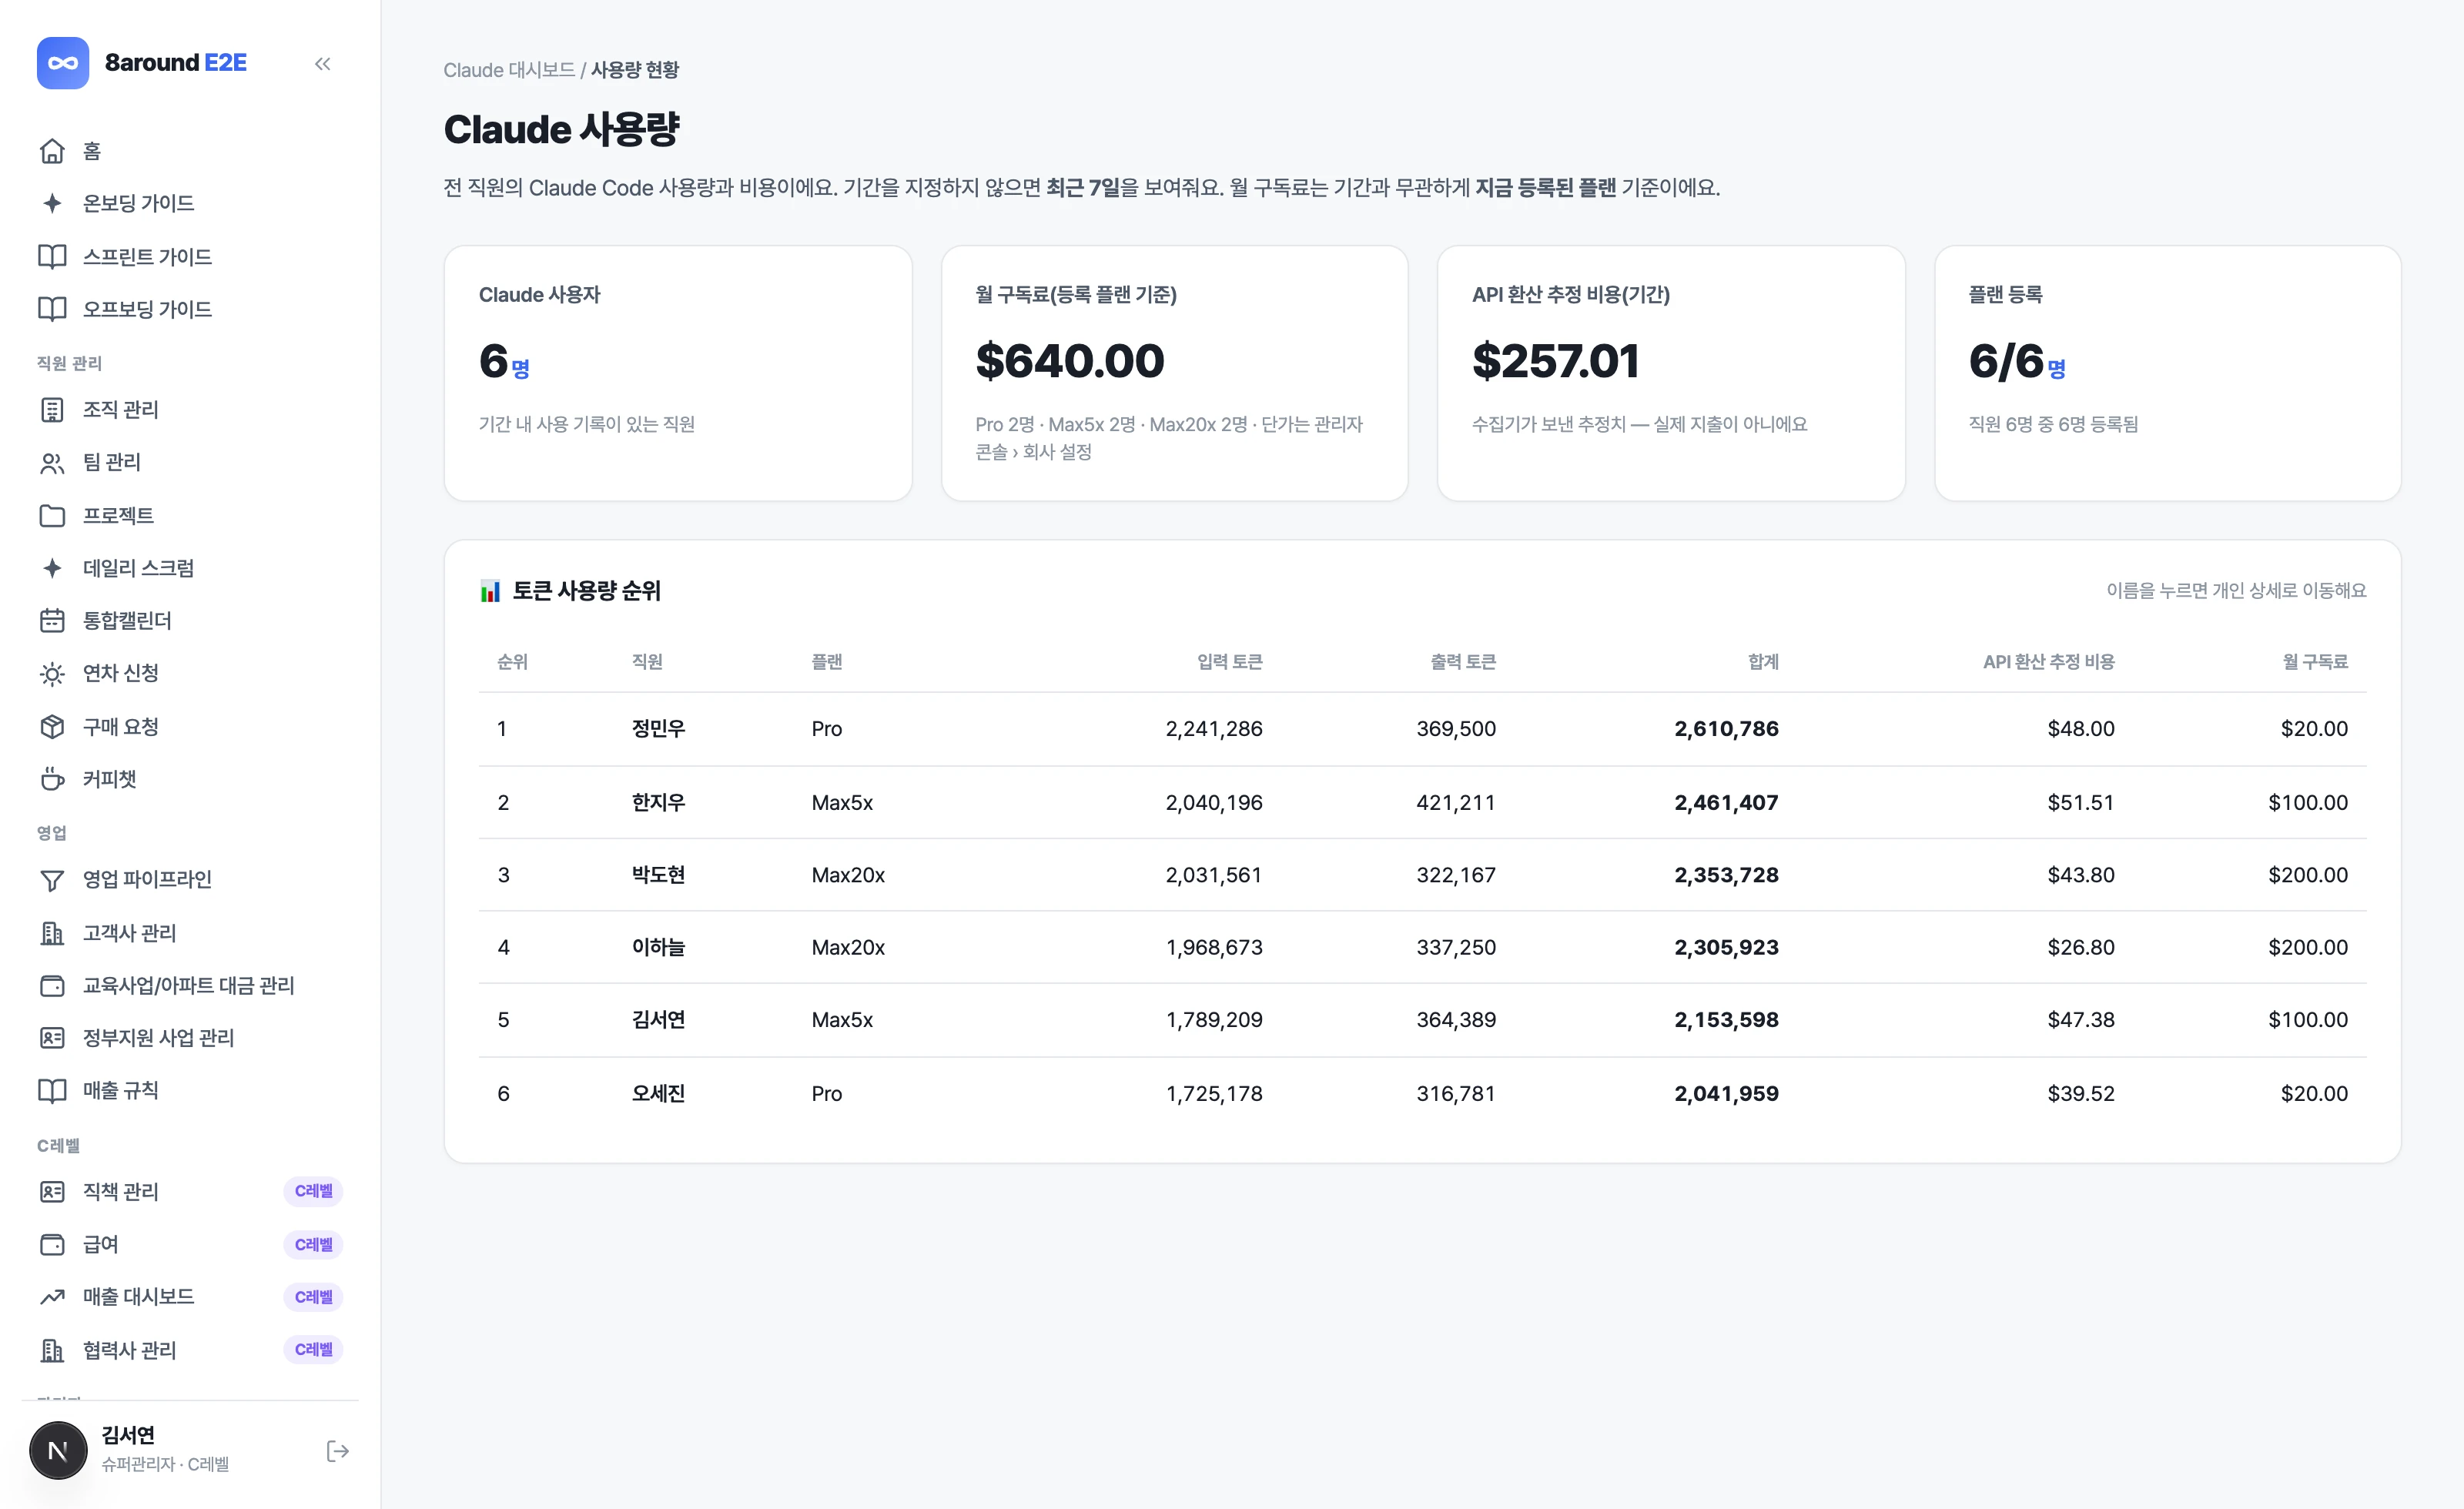Click the logout icon next to 김서연

click(338, 1451)
